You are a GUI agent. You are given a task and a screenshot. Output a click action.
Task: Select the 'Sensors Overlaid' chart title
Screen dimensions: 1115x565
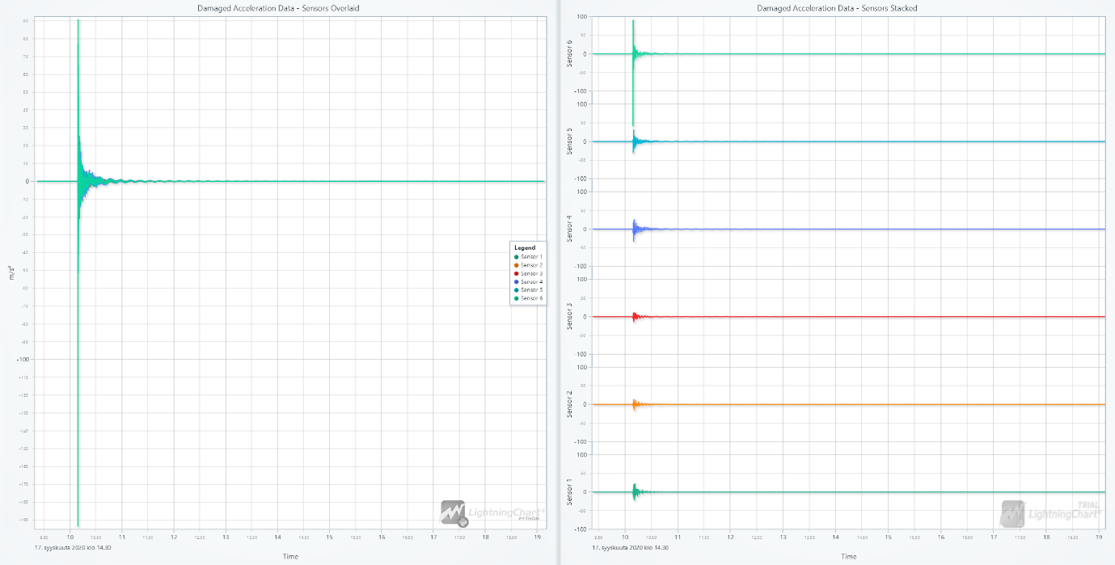[x=278, y=8]
